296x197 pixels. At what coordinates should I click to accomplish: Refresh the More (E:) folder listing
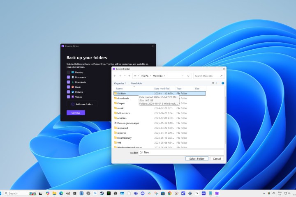(188, 76)
